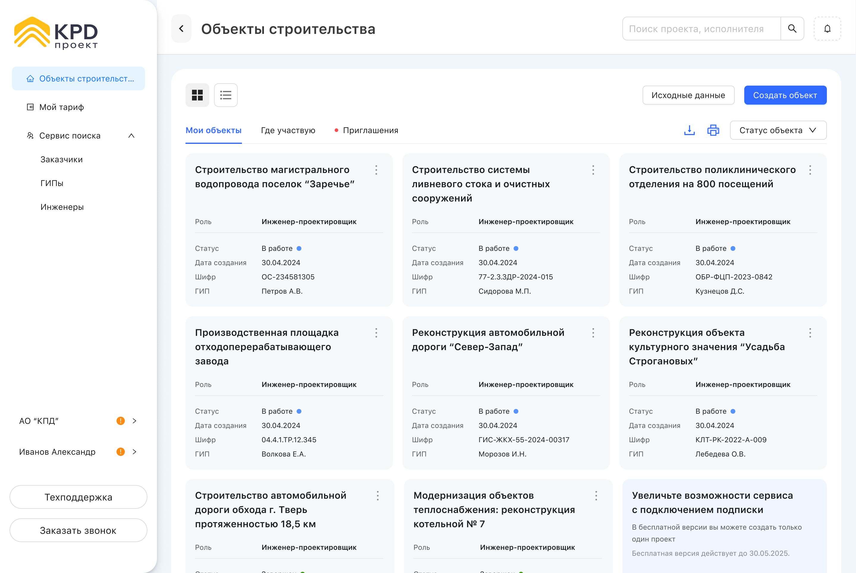Click warning badge next to Иванов Александр
856x573 pixels.
point(121,452)
